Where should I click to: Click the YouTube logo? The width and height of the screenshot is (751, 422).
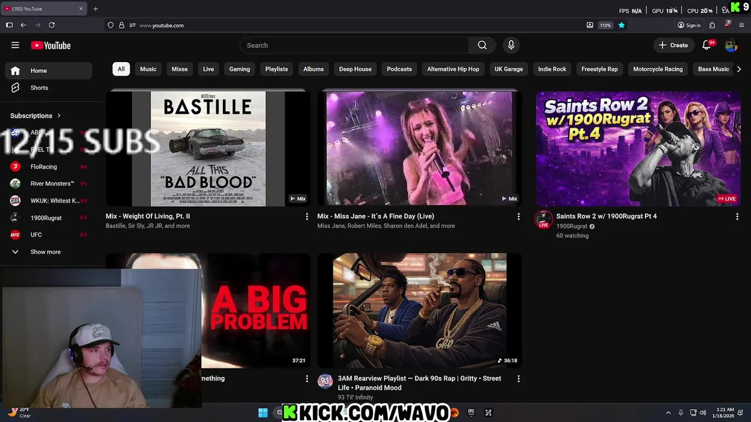pos(50,45)
